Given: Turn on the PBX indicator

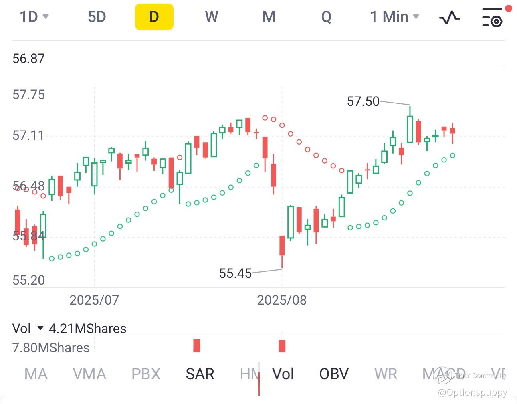Looking at the screenshot, I should [x=146, y=374].
